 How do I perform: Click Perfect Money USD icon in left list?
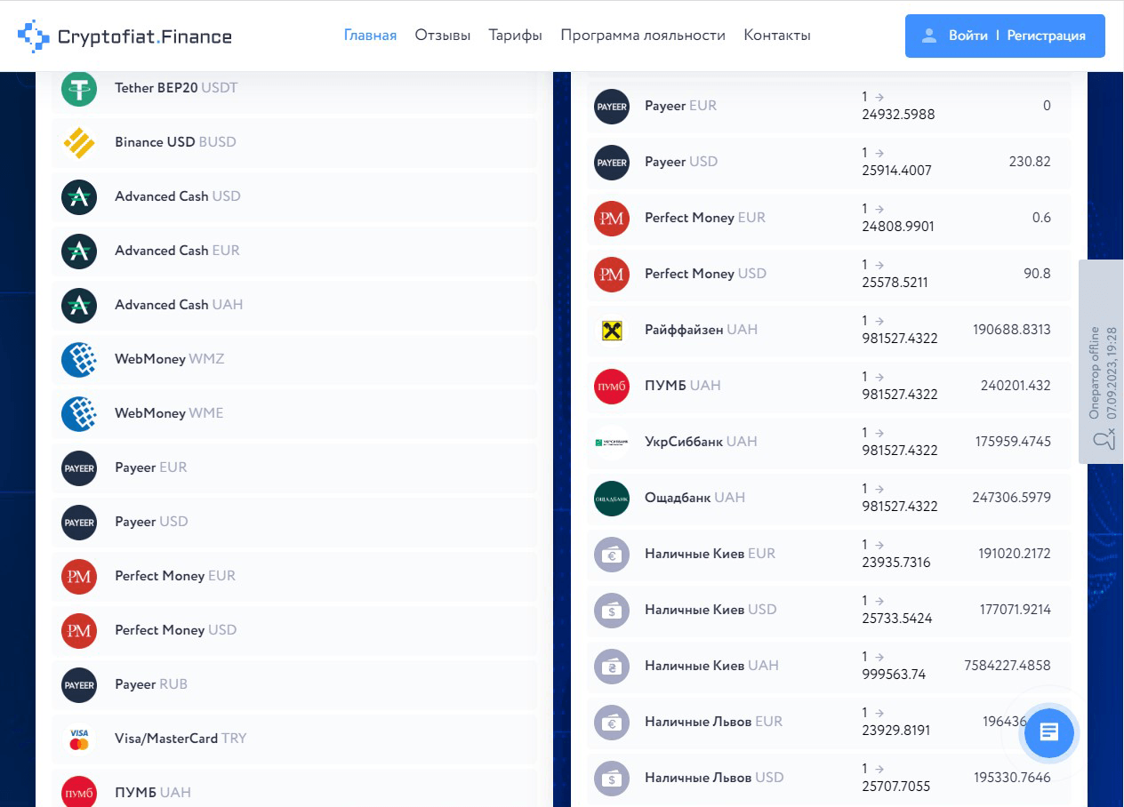click(x=79, y=630)
